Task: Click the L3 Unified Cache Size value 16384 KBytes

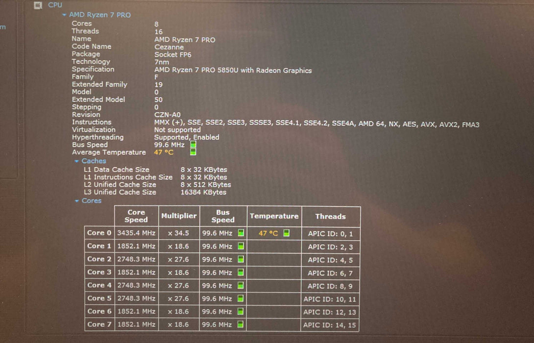Action: click(203, 192)
